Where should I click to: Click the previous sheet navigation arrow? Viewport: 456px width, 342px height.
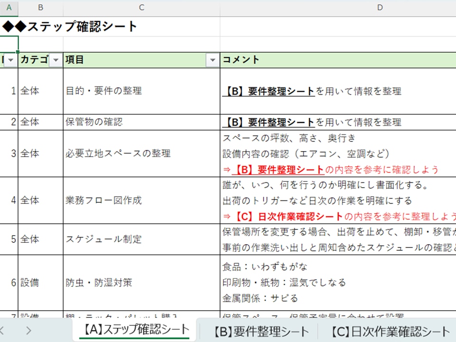3,331
